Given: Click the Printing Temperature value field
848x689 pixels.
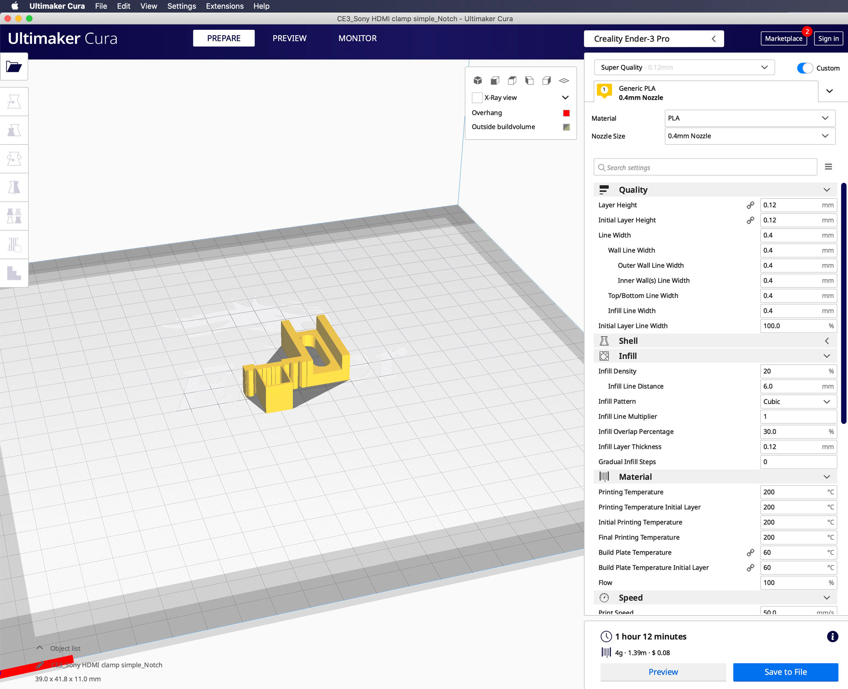Looking at the screenshot, I should [x=798, y=492].
